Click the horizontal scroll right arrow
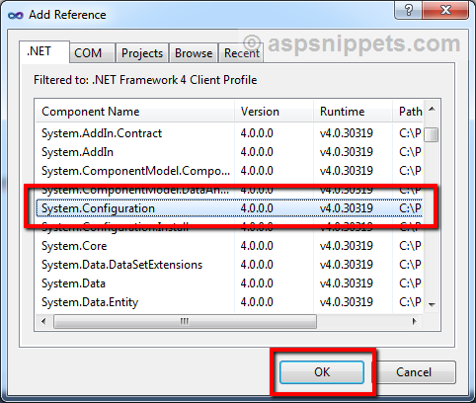 click(x=415, y=321)
